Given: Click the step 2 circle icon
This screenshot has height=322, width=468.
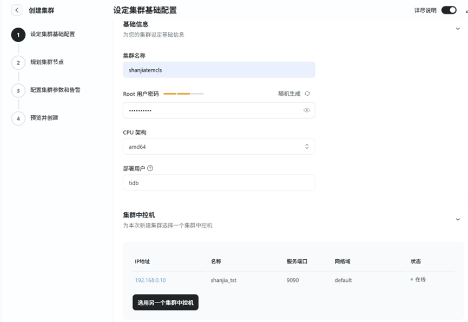Looking at the screenshot, I should [18, 63].
